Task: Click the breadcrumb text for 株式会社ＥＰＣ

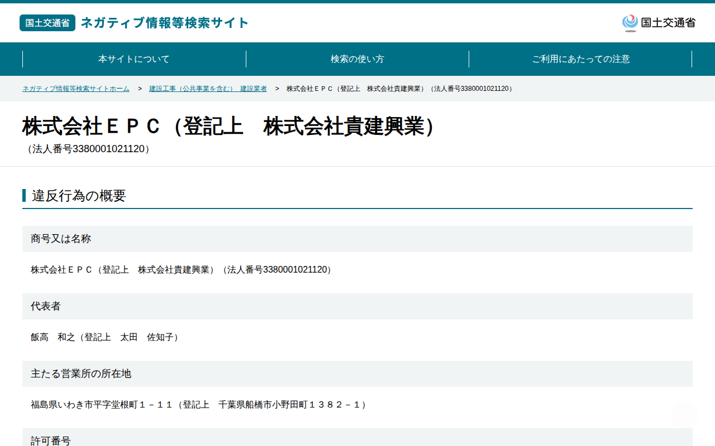Action: coord(400,89)
